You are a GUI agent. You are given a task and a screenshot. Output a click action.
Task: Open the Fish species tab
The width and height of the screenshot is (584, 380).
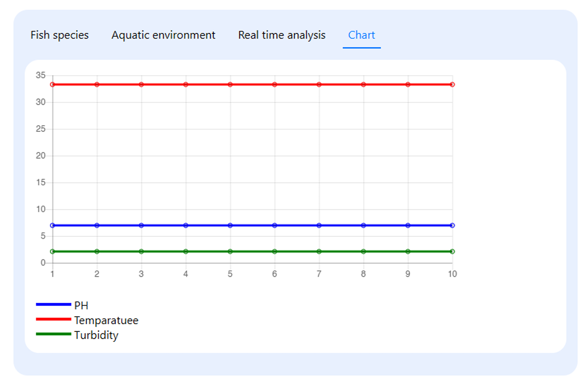click(x=59, y=35)
